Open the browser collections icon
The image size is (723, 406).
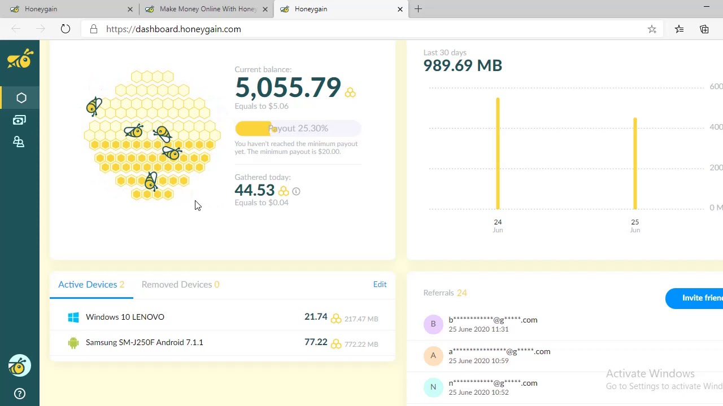click(x=704, y=29)
